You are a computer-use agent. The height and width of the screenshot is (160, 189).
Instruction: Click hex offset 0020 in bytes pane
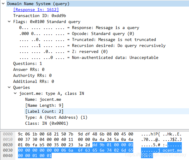click(8, 145)
